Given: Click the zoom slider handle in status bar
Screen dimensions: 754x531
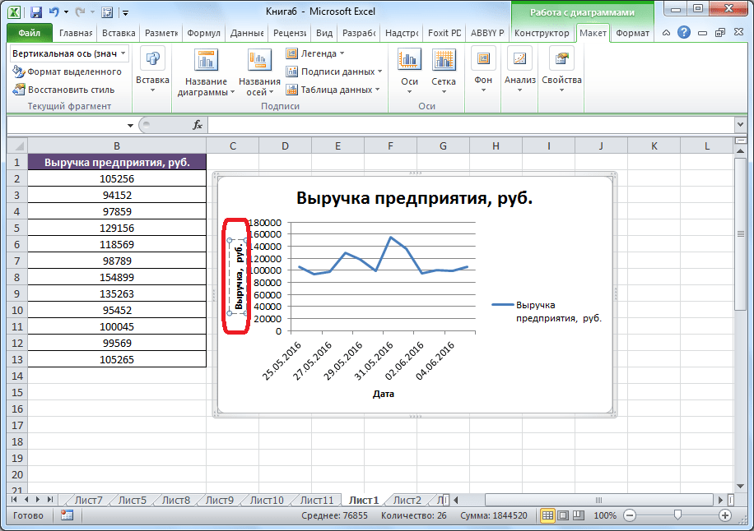Looking at the screenshot, I should click(677, 515).
